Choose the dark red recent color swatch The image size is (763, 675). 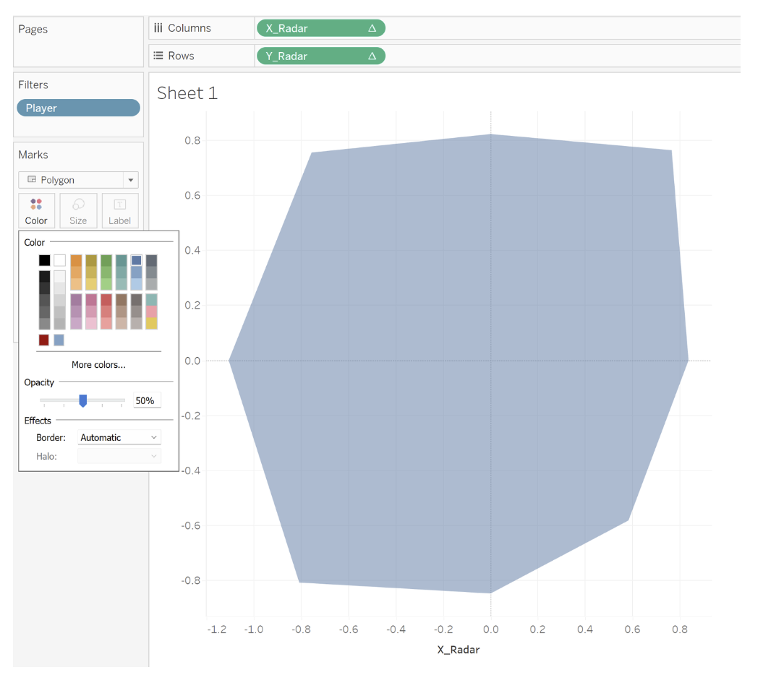click(x=44, y=340)
